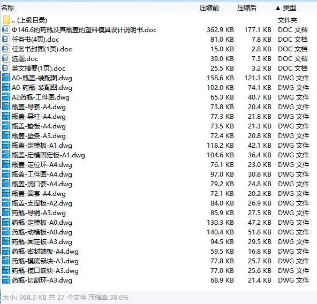Select file name 瓶盖-浇口套-A4.dwg

[x=42, y=184]
